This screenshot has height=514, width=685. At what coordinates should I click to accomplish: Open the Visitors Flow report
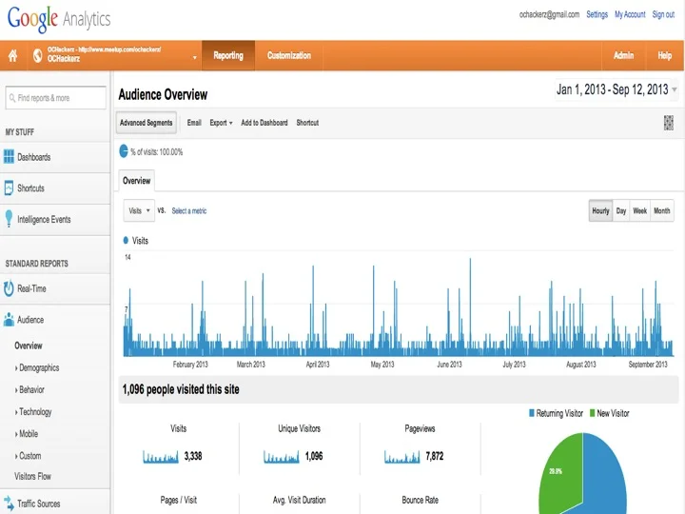[x=32, y=477]
